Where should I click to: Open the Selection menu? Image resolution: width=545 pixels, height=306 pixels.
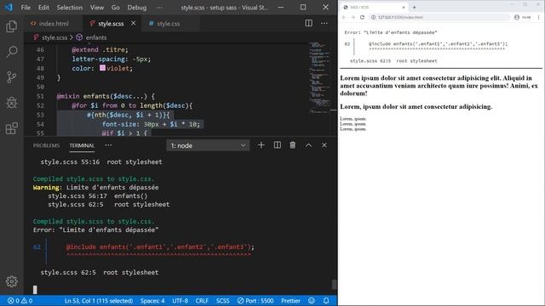pos(70,8)
